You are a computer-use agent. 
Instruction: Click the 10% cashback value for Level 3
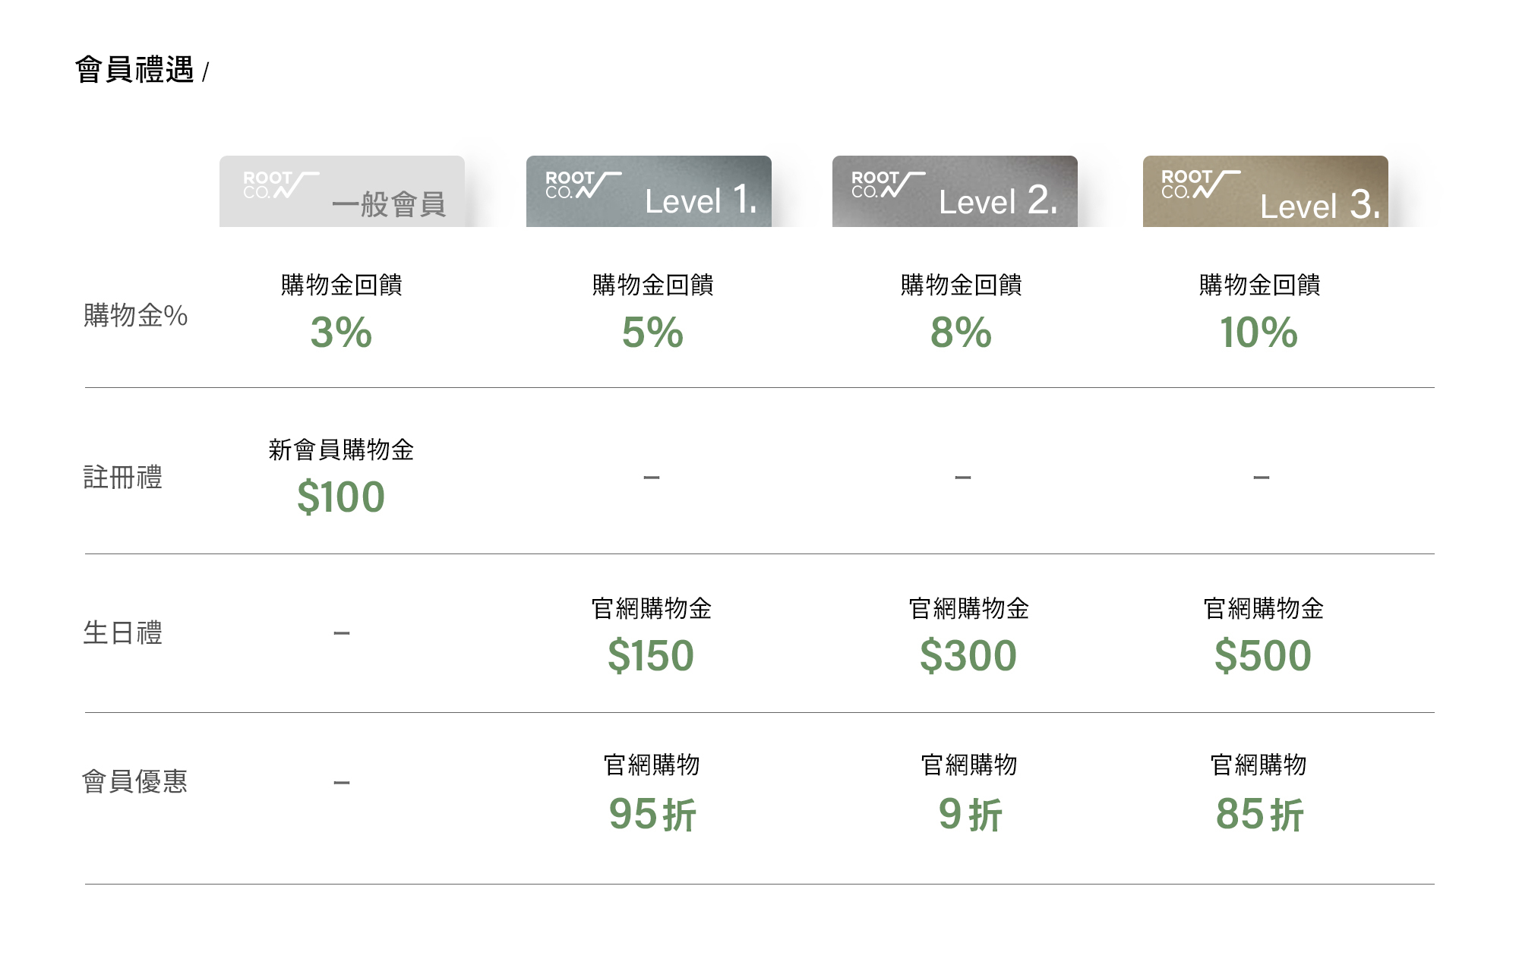(1258, 333)
